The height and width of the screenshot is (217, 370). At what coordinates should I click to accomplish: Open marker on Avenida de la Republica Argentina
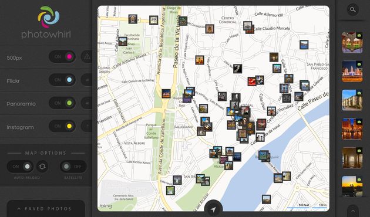click(x=166, y=93)
